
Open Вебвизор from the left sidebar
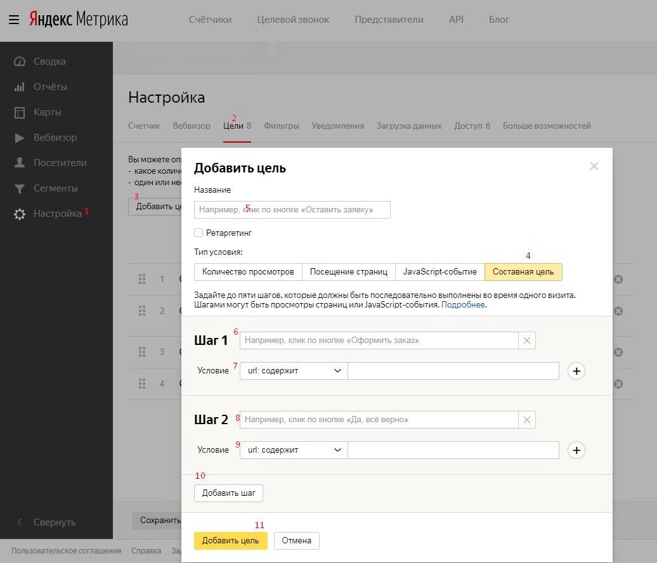tap(55, 138)
